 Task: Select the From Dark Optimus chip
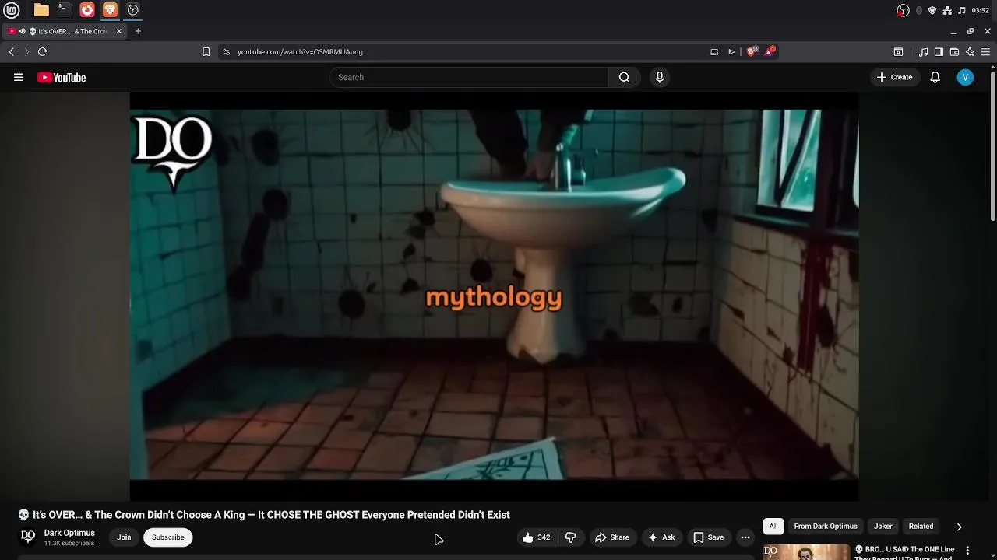tap(826, 527)
